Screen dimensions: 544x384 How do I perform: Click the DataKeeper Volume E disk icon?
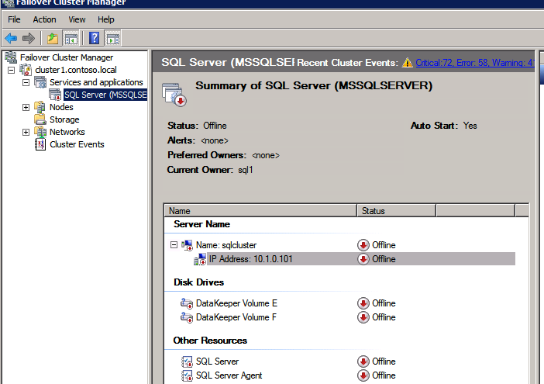187,303
